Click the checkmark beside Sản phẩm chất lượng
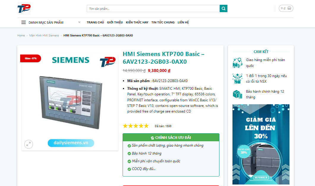 (129, 146)
